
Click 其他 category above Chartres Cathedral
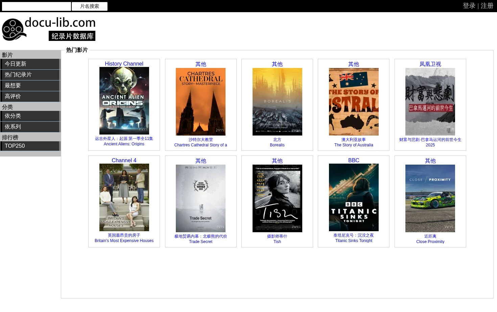pos(200,64)
